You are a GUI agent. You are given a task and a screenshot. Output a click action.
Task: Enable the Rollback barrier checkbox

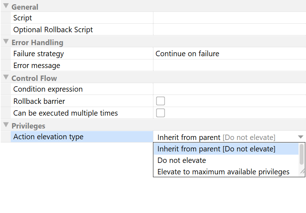pyautogui.click(x=161, y=101)
